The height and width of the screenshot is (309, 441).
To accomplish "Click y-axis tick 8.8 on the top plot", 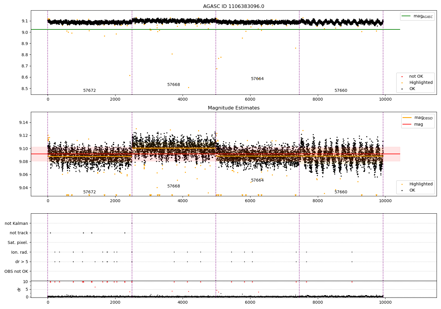I will click(24, 55).
